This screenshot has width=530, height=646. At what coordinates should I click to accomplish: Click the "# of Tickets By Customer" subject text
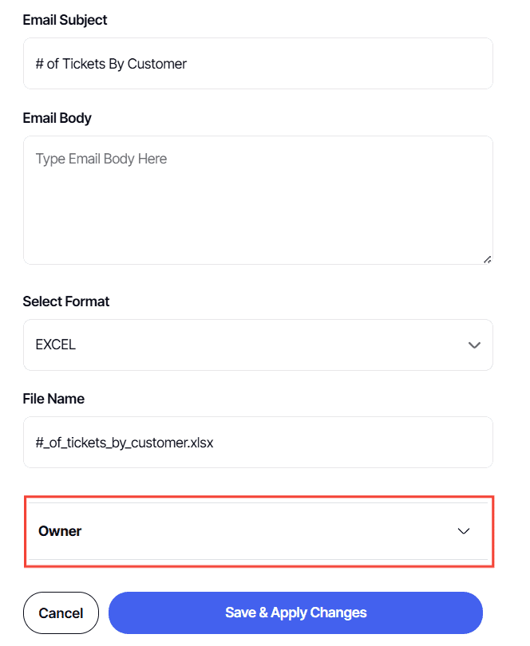click(x=111, y=64)
